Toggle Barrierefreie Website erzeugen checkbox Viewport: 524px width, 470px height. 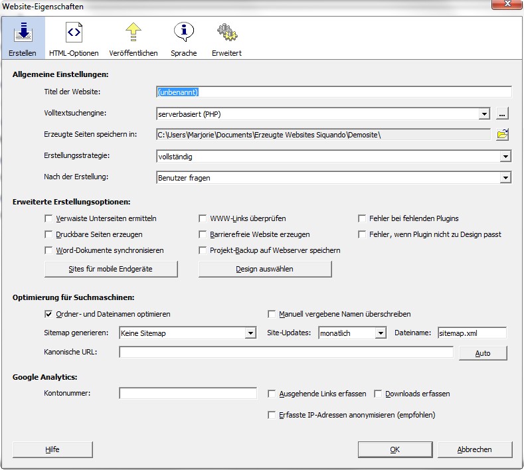[x=204, y=234]
